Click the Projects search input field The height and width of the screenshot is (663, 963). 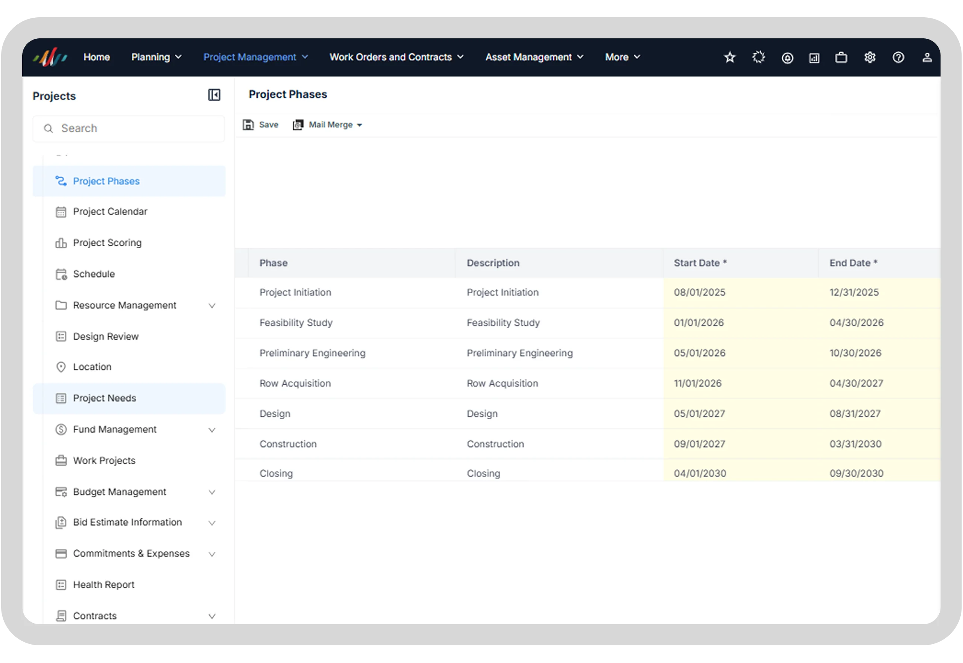pos(129,129)
